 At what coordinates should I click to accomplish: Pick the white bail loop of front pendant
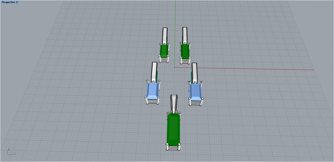tap(174, 103)
